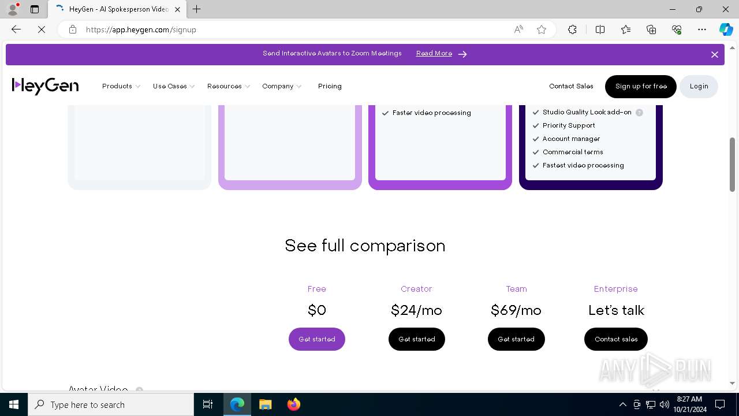739x416 pixels.
Task: Click the 'See full comparison' heading
Action: pos(365,246)
